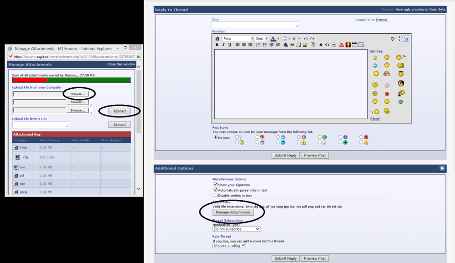This screenshot has width=455, height=263.
Task: Toggle underline formatting in the editor
Action: coord(229,45)
